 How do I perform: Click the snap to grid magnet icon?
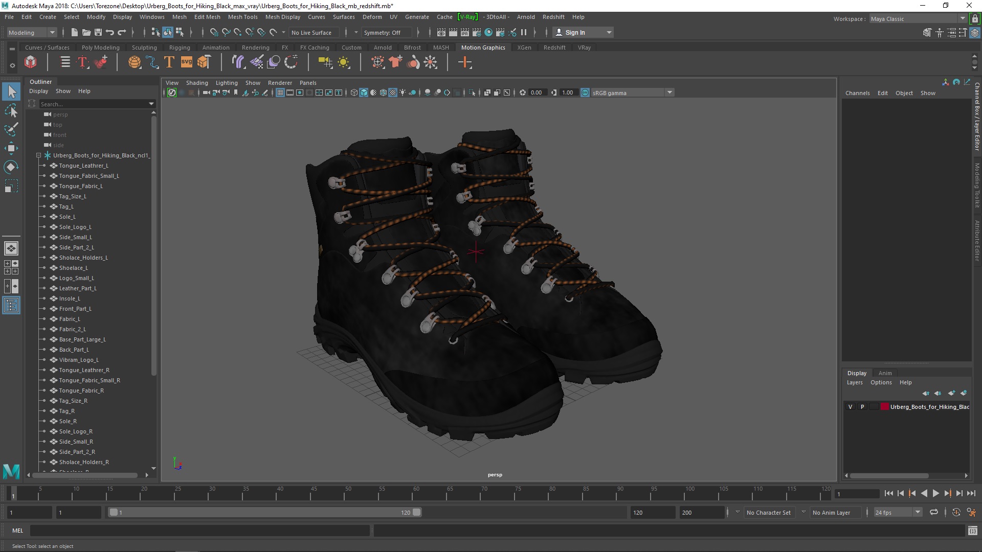214,32
